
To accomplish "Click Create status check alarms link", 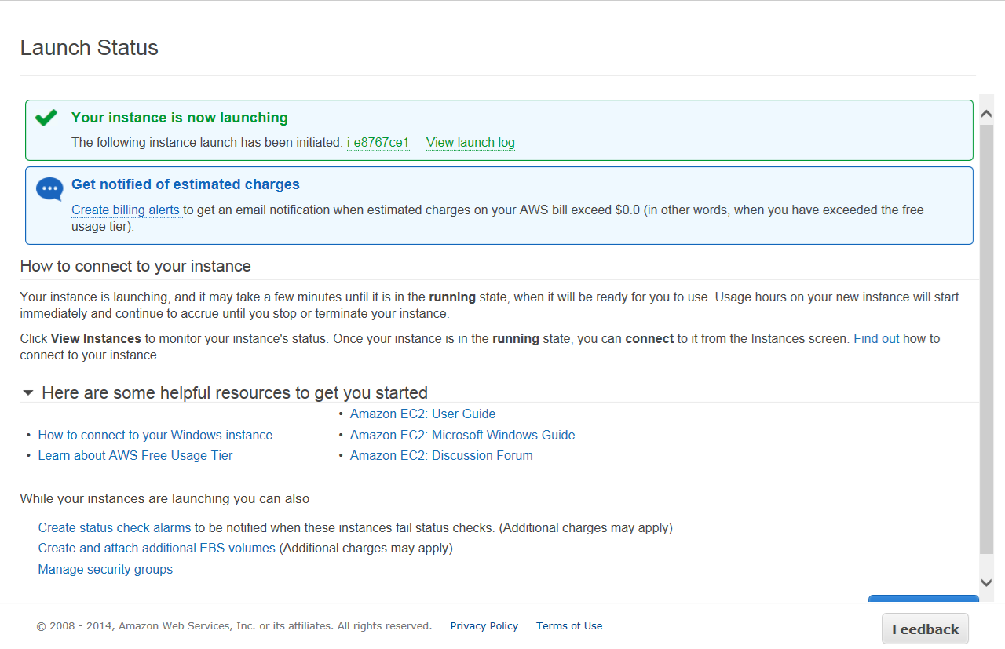I will point(115,527).
